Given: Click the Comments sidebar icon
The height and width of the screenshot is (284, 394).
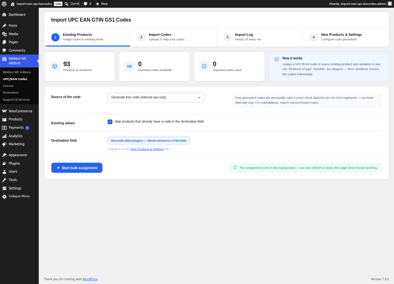Looking at the screenshot, I should (x=4, y=50).
